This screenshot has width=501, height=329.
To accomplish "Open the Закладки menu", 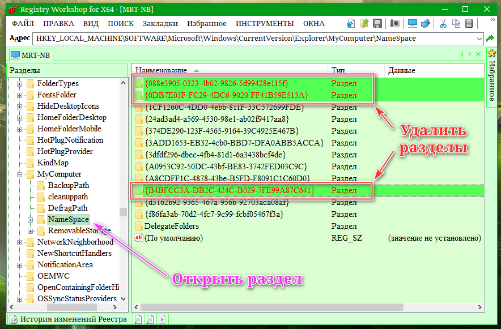I will [160, 24].
